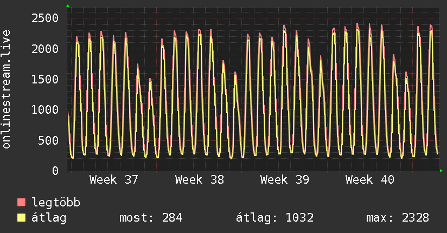Viewport: 447px width, 233px height.
Task: Click the 1500 y-axis tick label
Action: point(45,80)
